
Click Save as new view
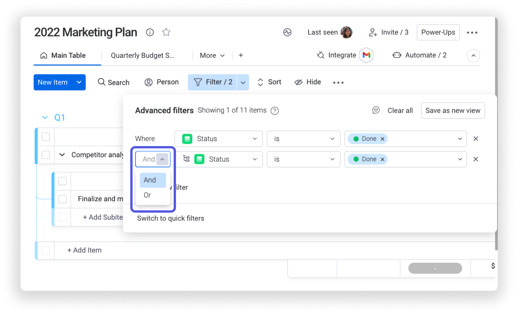[x=453, y=111]
